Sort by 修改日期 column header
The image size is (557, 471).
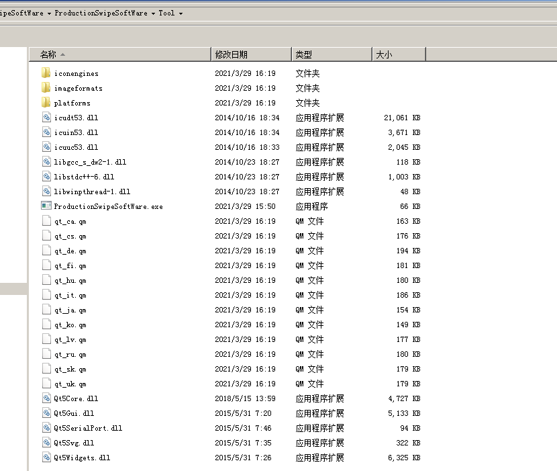[x=251, y=54]
